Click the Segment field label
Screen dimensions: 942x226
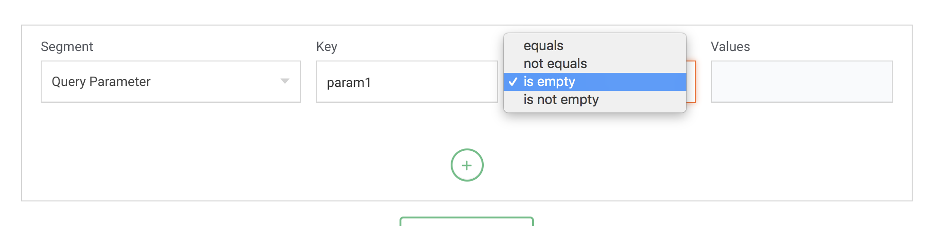tap(67, 47)
